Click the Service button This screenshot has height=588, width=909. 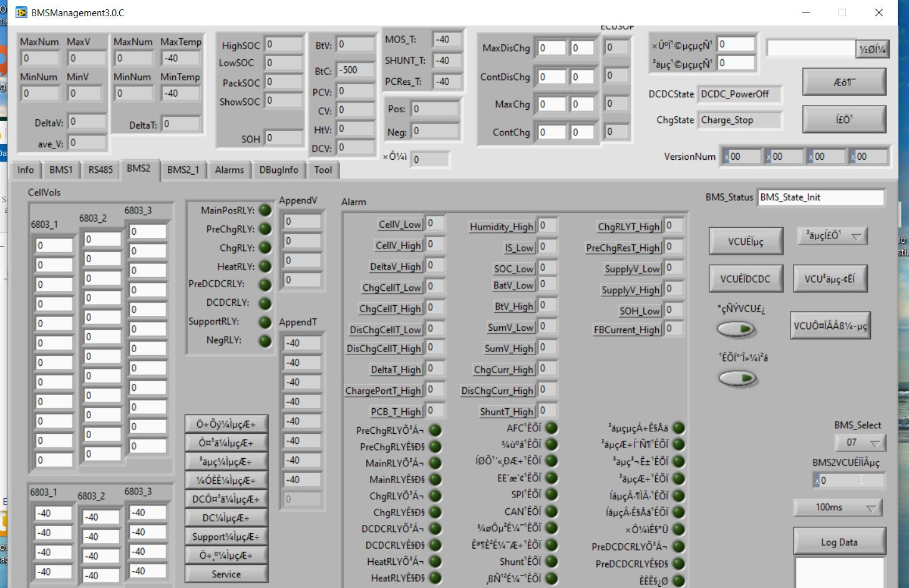(x=226, y=574)
